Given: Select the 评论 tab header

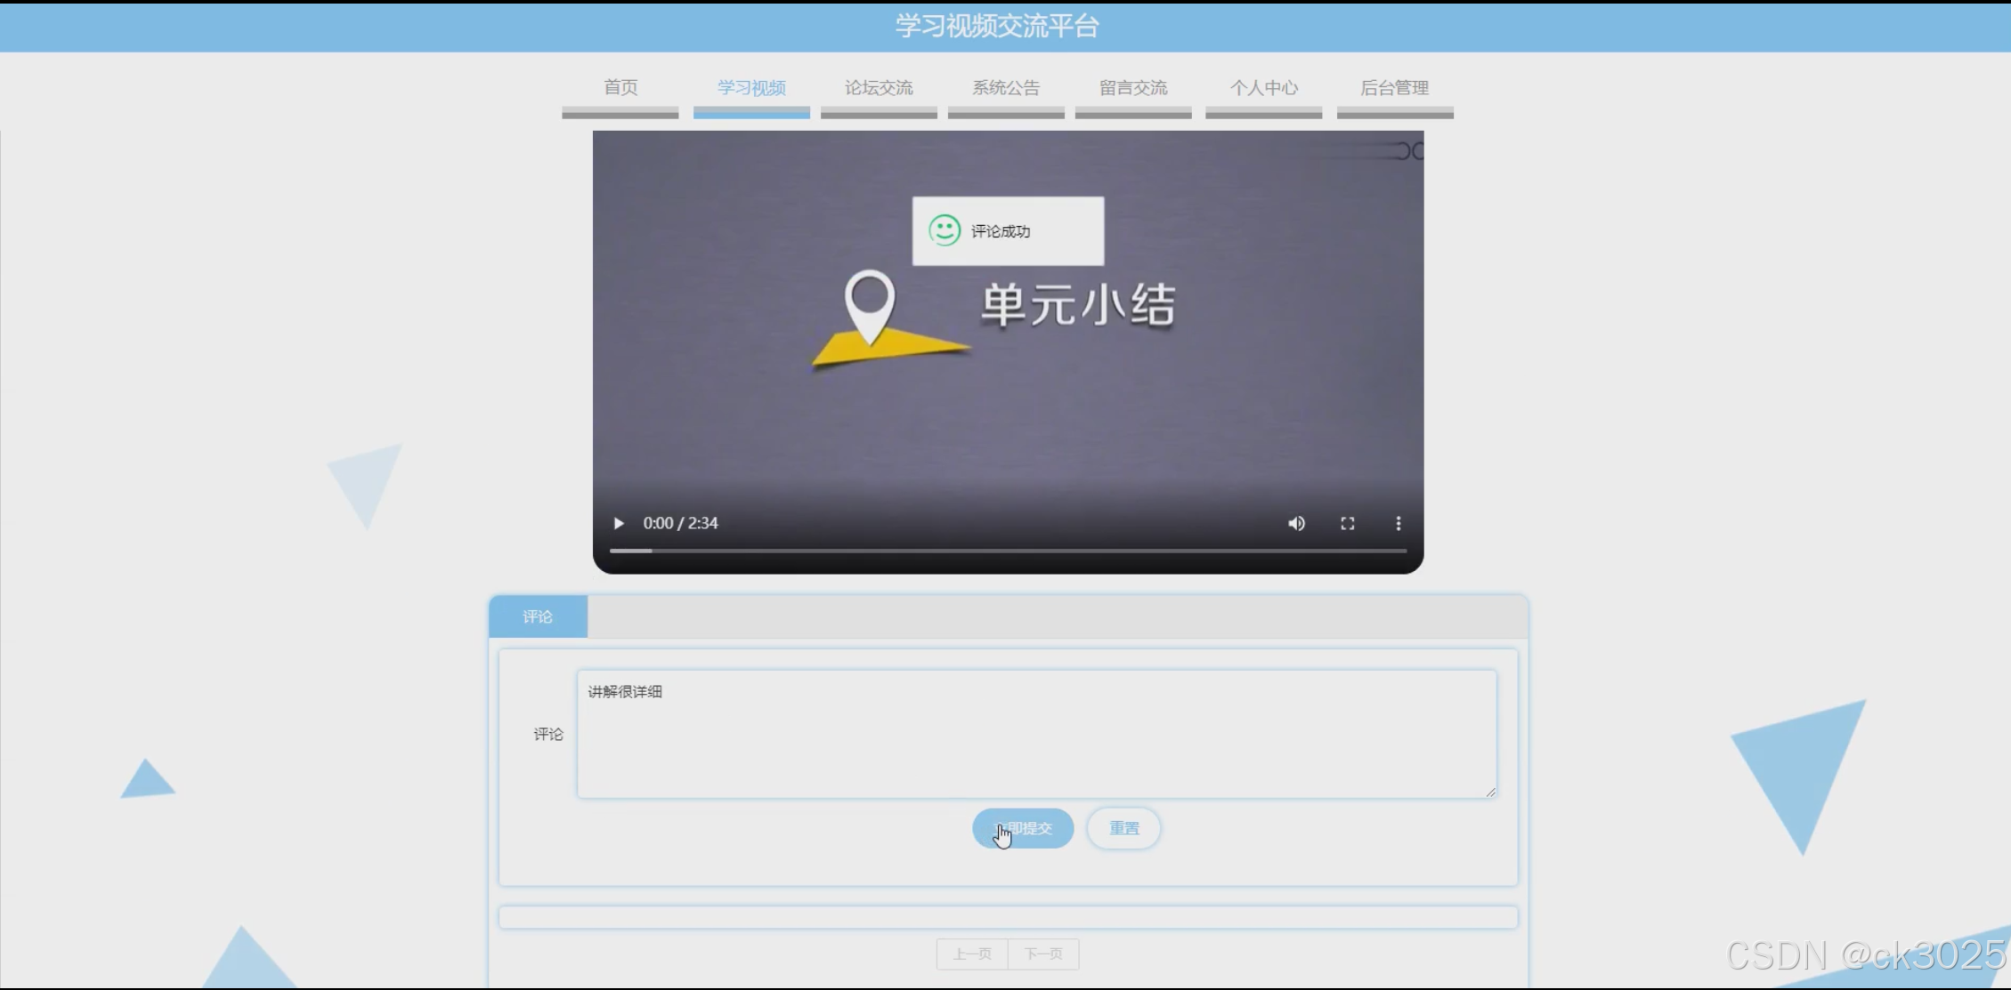Looking at the screenshot, I should pos(538,616).
